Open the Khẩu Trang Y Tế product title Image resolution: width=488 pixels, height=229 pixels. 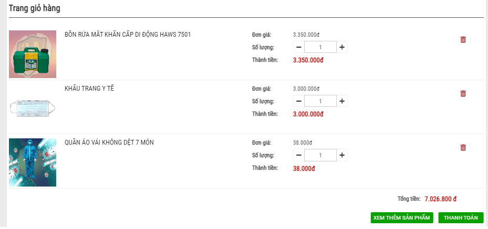point(89,89)
